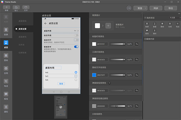Select the 5x5 layout radio button

coord(76,76)
